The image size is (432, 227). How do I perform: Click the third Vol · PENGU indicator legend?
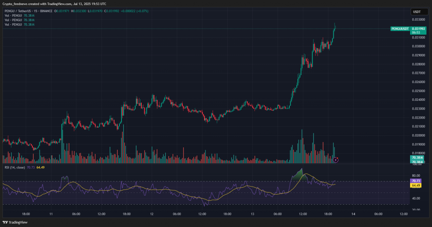click(13, 25)
